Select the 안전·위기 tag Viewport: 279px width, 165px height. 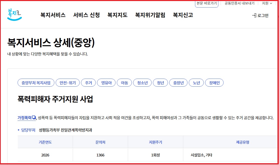coord(68,83)
